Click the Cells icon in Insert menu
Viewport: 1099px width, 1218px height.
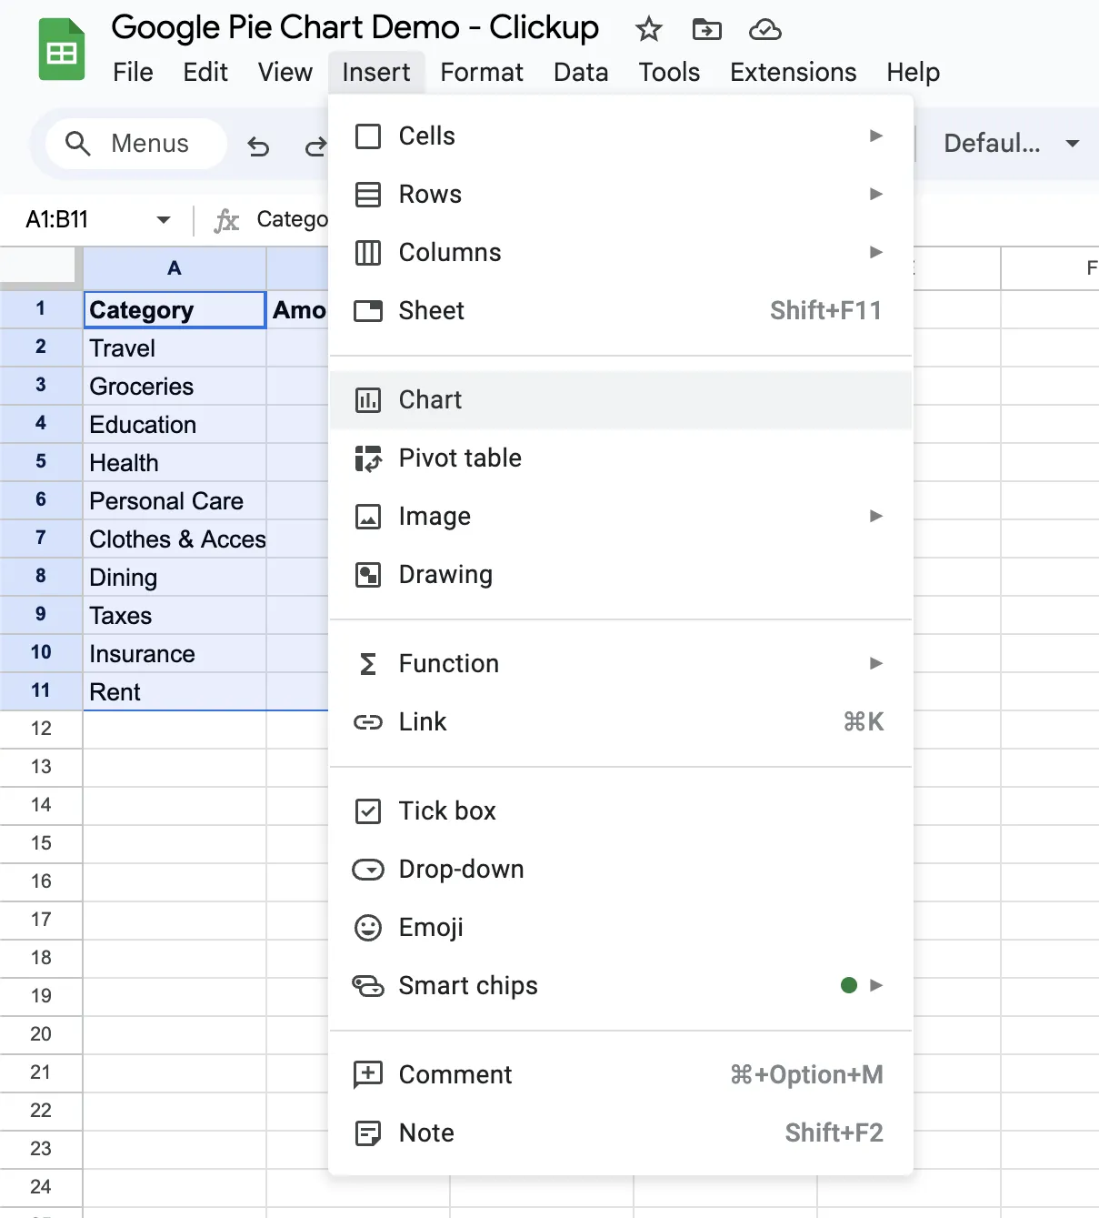pos(368,136)
